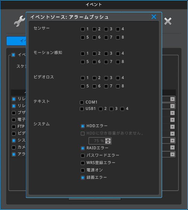Viewport: 188px width, 210px height.
Task: Click the wrench settings icon
Action: click(x=20, y=21)
